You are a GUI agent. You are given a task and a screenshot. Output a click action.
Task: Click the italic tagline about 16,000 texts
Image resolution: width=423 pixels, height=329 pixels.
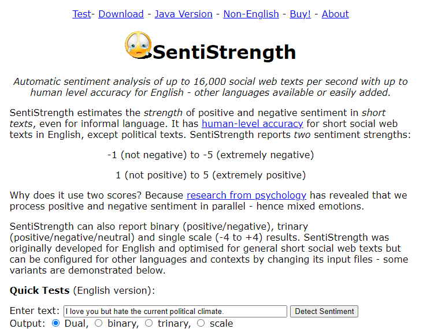point(210,87)
